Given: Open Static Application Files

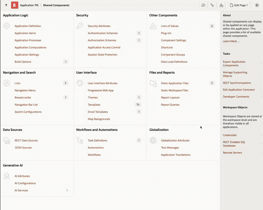Looking at the screenshot, I should point(175,83).
